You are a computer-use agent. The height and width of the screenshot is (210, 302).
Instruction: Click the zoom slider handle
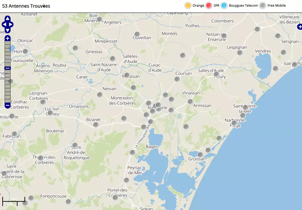(x=8, y=68)
